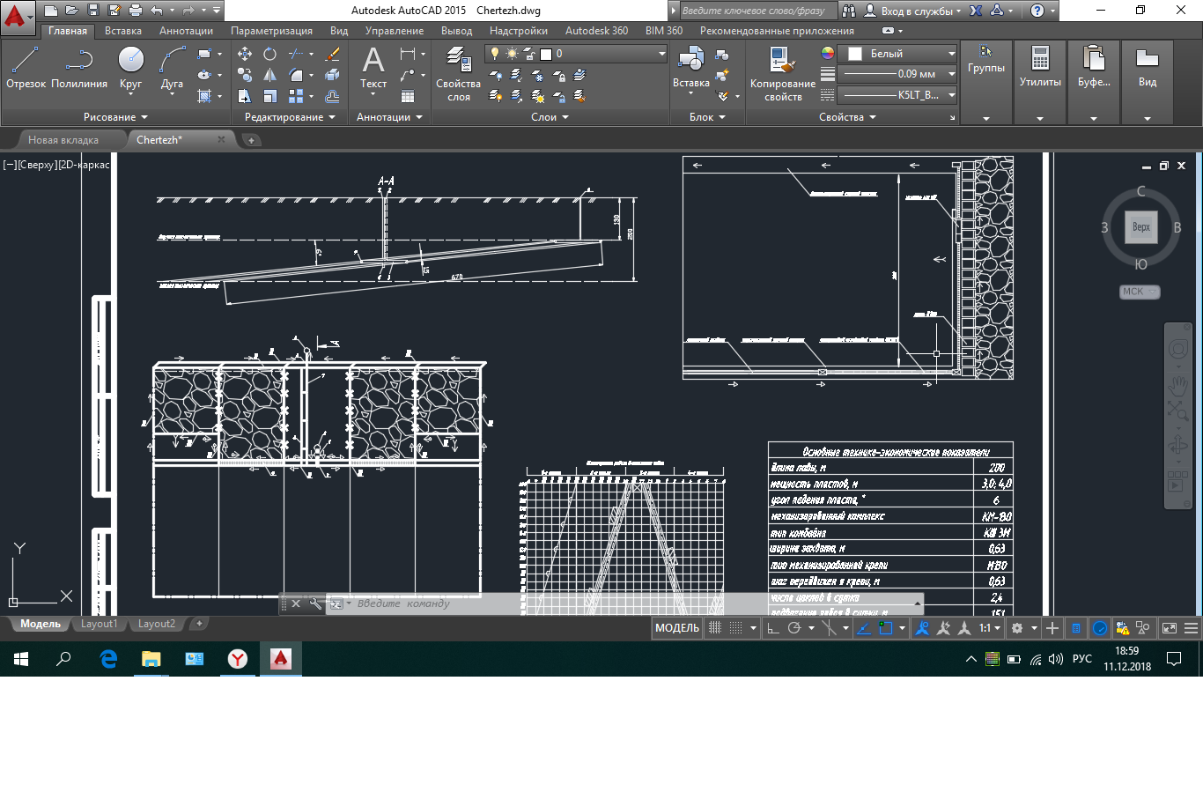Click the [Сверху] viewport view label

pos(37,165)
